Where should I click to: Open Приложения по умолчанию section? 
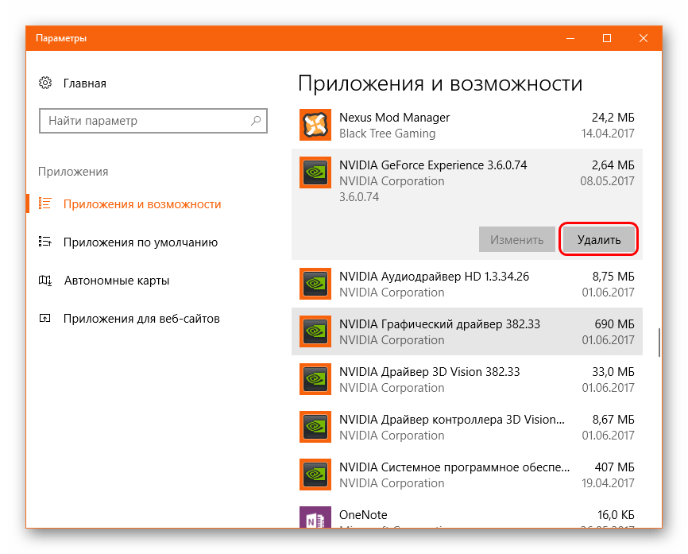pyautogui.click(x=140, y=242)
